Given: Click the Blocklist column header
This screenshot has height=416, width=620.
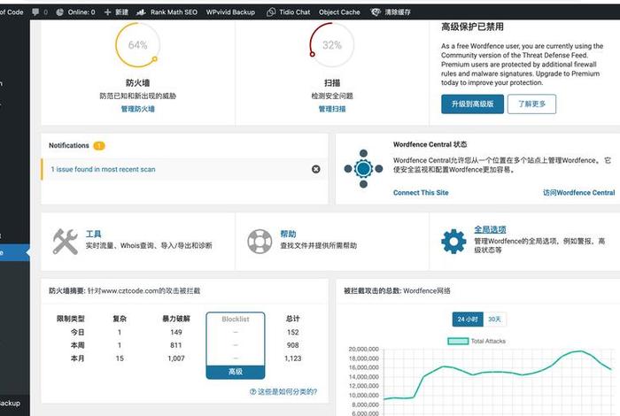Looking at the screenshot, I should pos(236,319).
